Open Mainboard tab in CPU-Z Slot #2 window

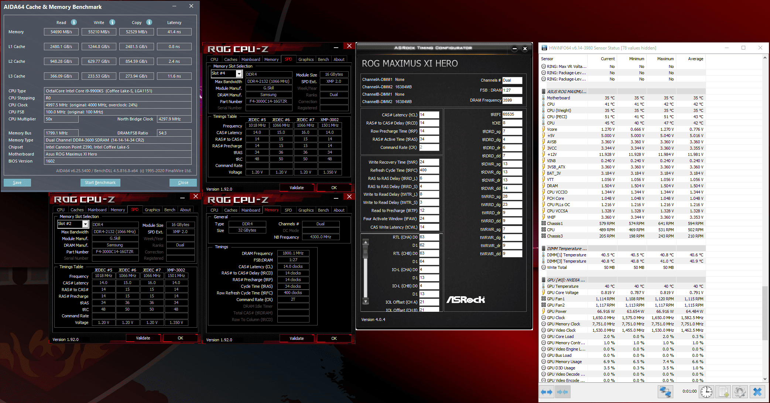pos(97,210)
